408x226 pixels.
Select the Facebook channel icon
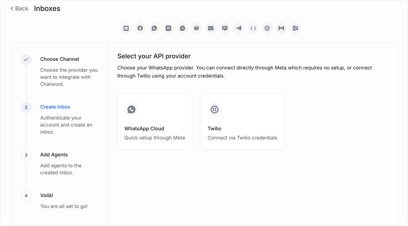pyautogui.click(x=140, y=28)
